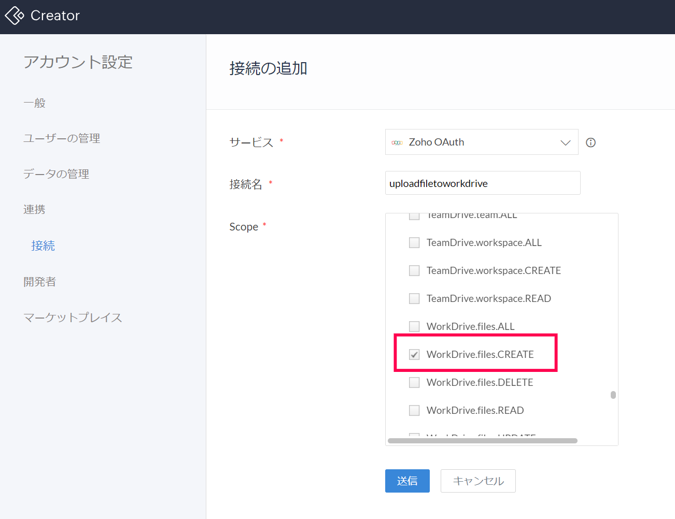Tick the WorkDrive.files.DELETE checkbox
This screenshot has width=675, height=519.
click(x=414, y=383)
